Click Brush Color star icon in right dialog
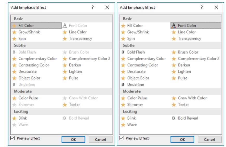The height and width of the screenshot is (147, 226). click(x=174, y=52)
